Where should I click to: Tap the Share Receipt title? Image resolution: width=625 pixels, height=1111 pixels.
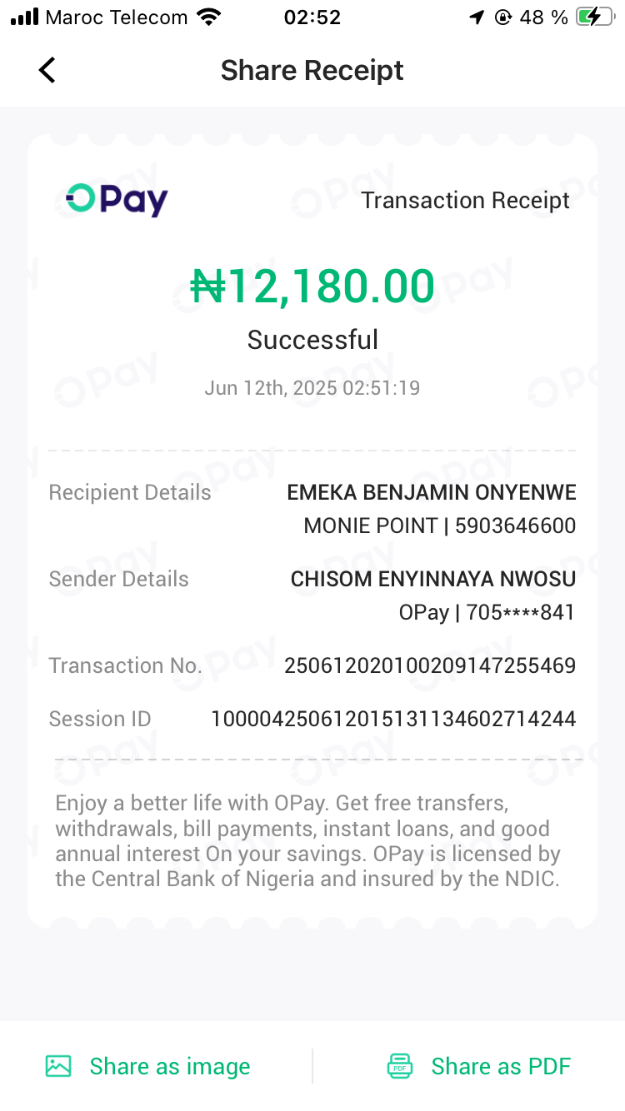[312, 71]
